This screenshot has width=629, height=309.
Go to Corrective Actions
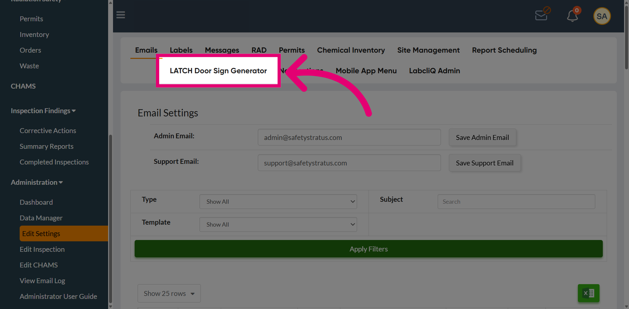pyautogui.click(x=48, y=131)
